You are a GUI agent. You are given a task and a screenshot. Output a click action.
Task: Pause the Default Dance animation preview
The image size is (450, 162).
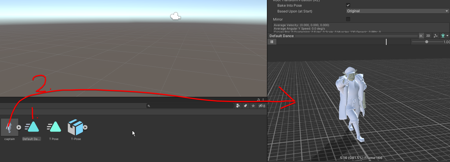[272, 42]
